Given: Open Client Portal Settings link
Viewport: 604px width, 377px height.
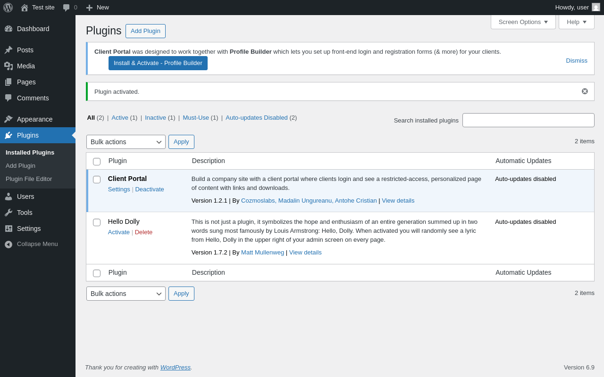Looking at the screenshot, I should [x=119, y=189].
